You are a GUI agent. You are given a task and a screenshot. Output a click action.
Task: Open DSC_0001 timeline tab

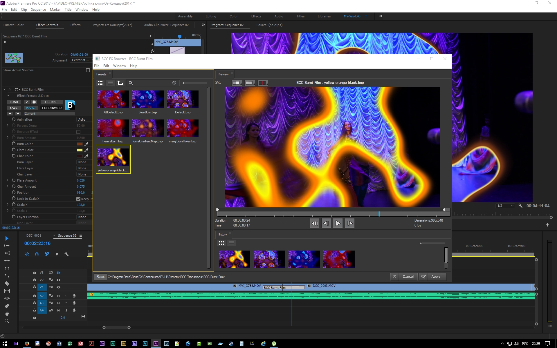(34, 235)
